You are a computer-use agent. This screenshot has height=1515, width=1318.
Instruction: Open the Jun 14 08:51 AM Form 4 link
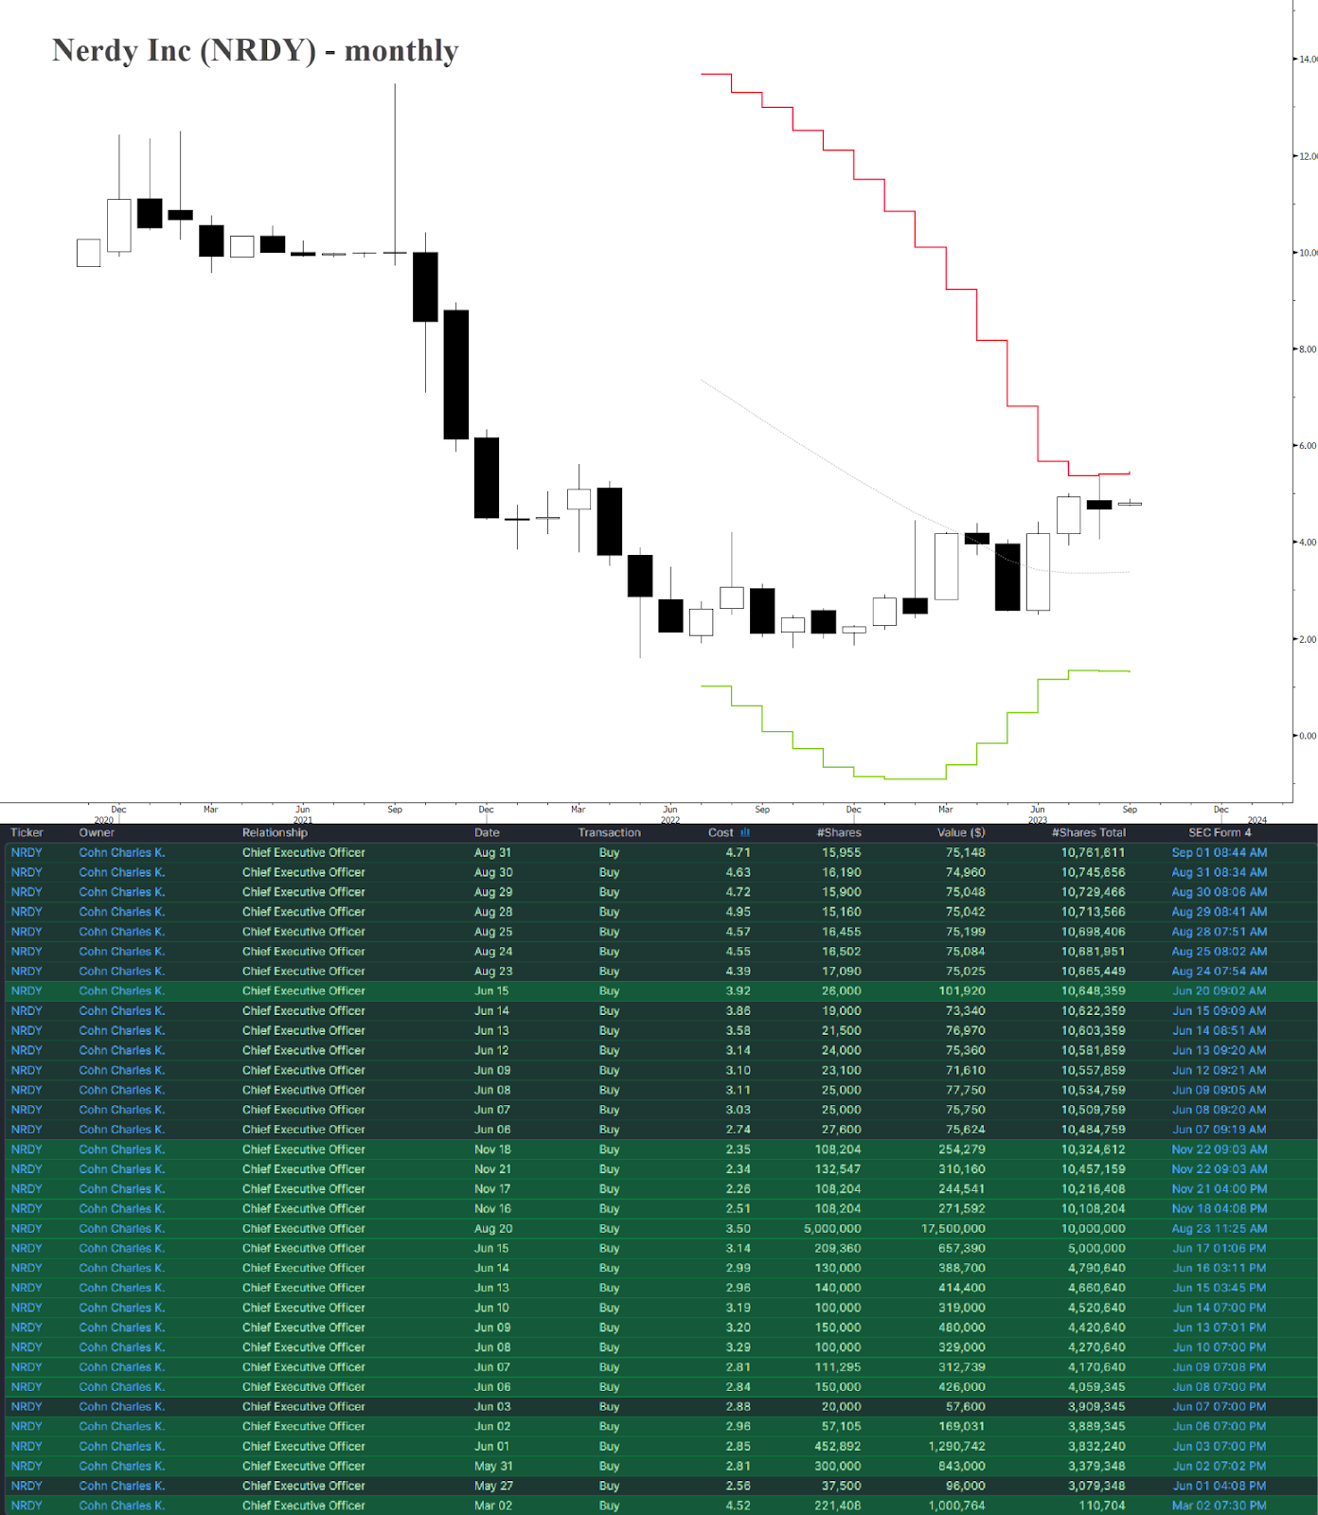(1220, 1031)
